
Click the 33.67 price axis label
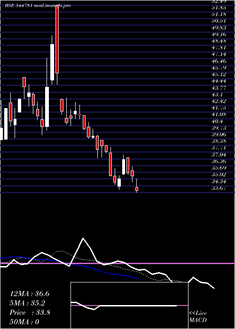click(x=219, y=188)
